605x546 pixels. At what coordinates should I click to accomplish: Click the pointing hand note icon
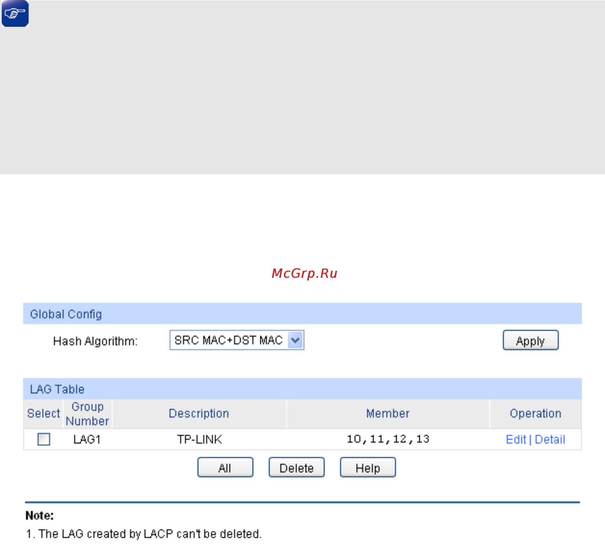coord(15,14)
